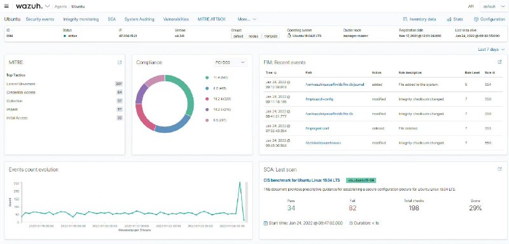Click the rule ID 554 cell
The image size is (509, 244).
point(488,85)
